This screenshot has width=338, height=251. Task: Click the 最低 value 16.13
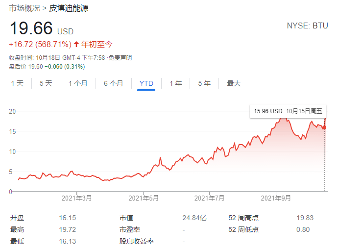(68, 241)
